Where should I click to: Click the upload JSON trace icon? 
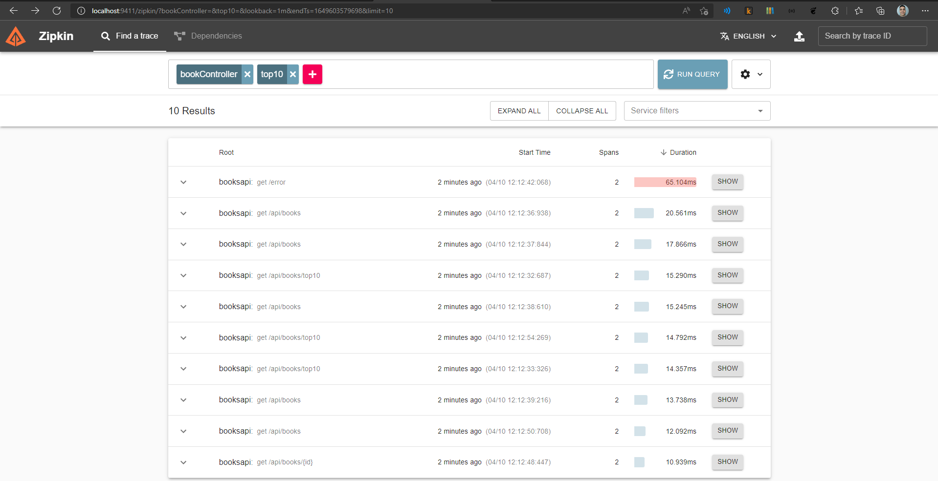tap(799, 36)
